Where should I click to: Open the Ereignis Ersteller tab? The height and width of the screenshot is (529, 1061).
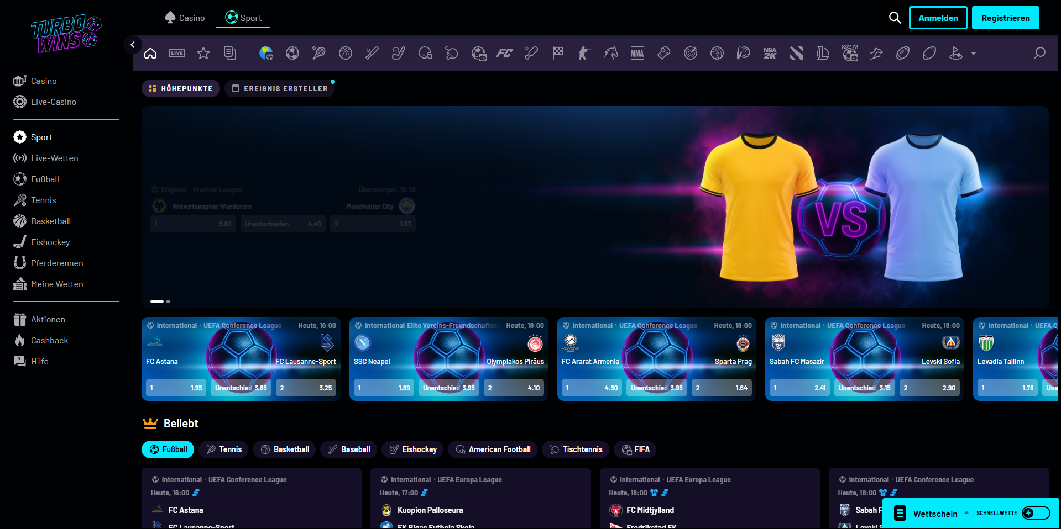tap(280, 88)
